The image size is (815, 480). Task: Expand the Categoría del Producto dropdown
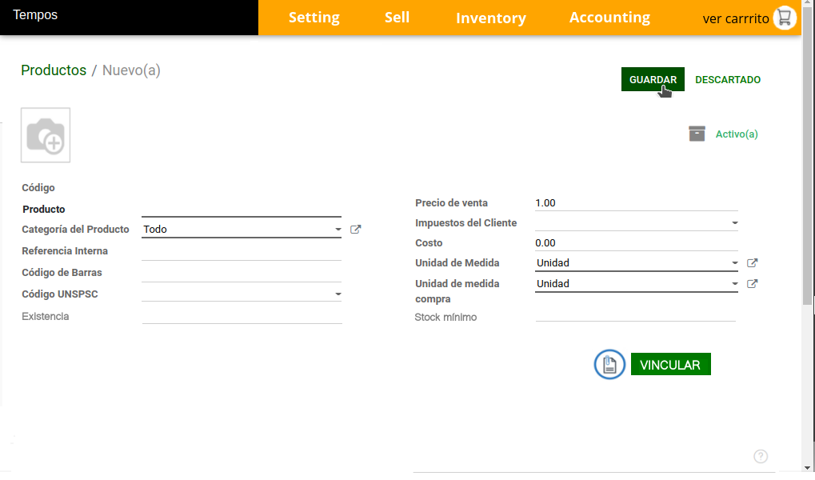[x=338, y=230]
